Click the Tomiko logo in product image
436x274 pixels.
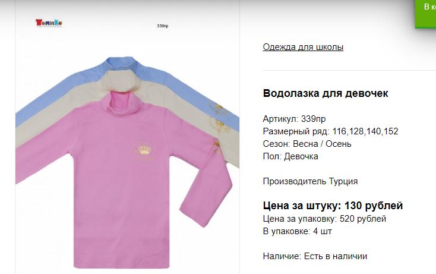[49, 23]
